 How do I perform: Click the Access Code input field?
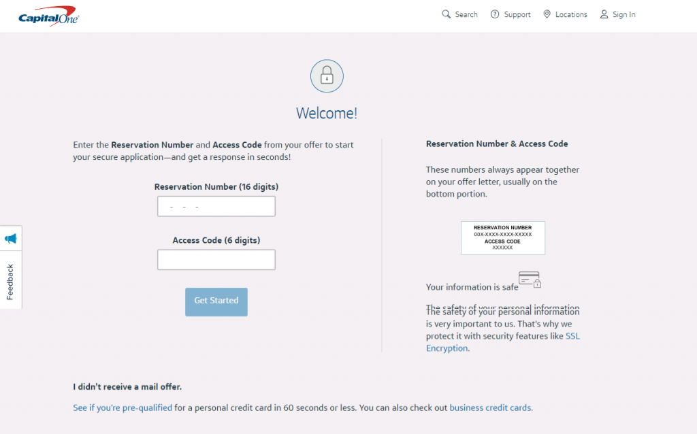pyautogui.click(x=216, y=259)
